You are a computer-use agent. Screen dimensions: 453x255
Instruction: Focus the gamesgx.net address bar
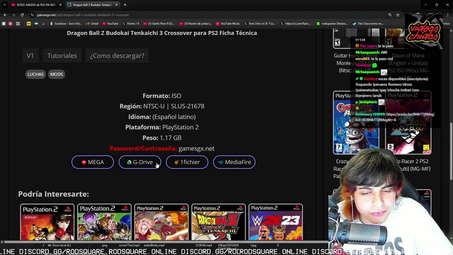pos(209,15)
